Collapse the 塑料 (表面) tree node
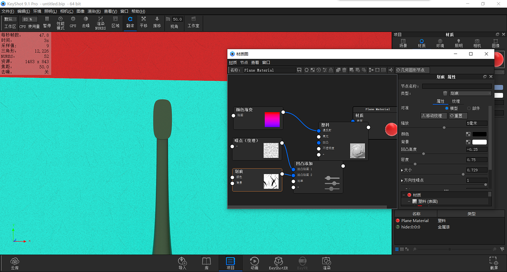 point(410,201)
